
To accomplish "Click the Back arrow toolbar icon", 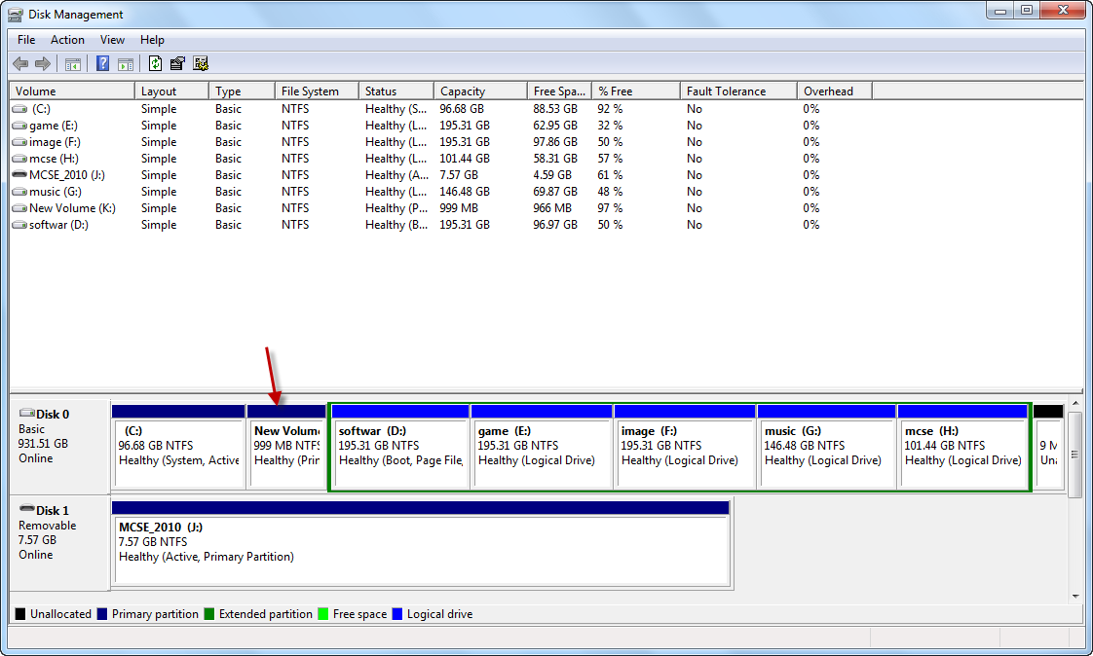I will coord(20,64).
